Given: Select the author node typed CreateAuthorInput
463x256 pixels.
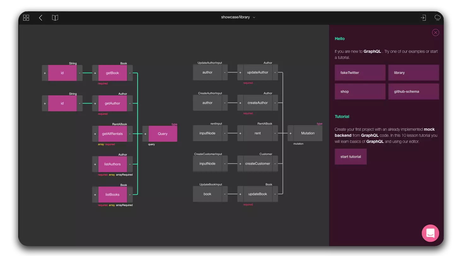Looking at the screenshot, I should point(207,103).
